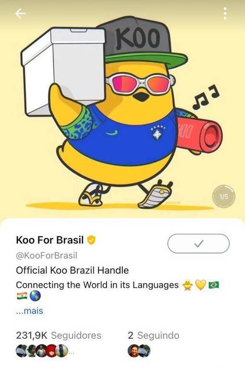Tap the India flag emoji in bio

(x=22, y=296)
